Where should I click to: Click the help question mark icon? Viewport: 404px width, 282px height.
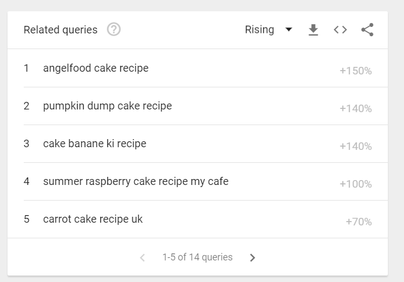114,30
